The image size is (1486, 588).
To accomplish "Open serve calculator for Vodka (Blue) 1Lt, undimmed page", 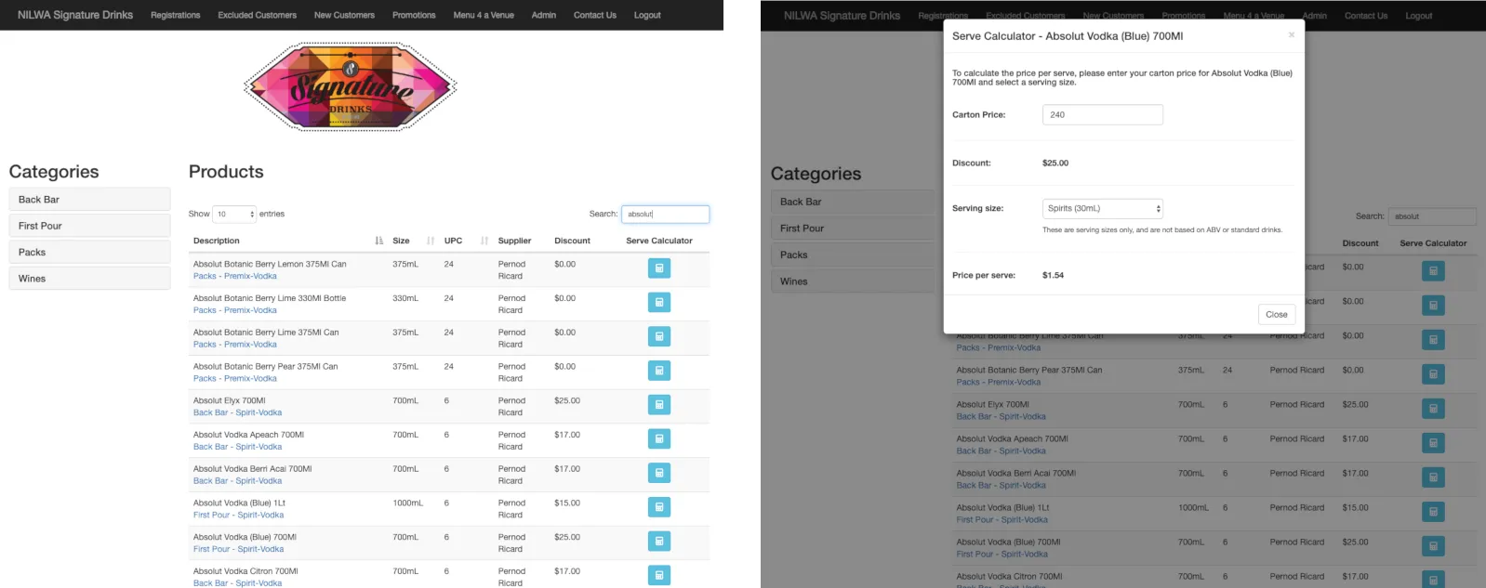I will (659, 507).
